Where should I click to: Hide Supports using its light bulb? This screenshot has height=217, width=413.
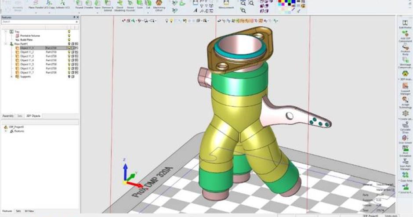[x=69, y=76]
